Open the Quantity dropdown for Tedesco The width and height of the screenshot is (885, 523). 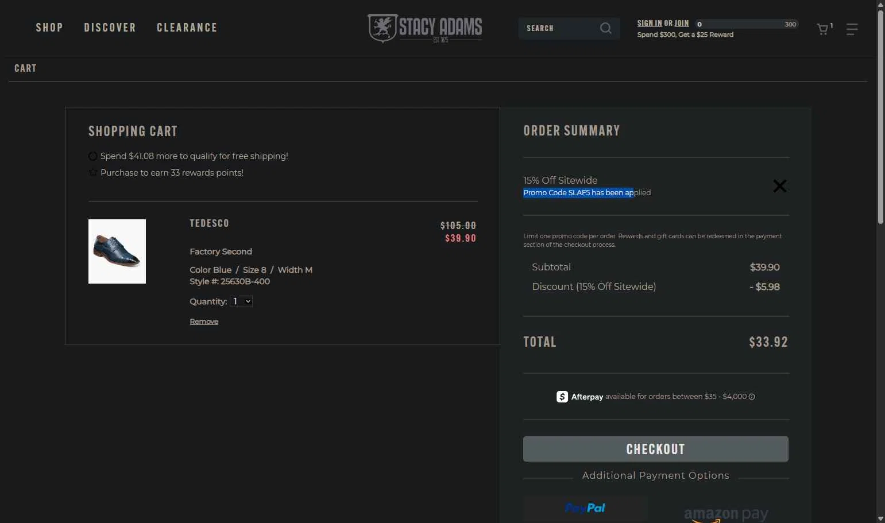click(x=241, y=301)
